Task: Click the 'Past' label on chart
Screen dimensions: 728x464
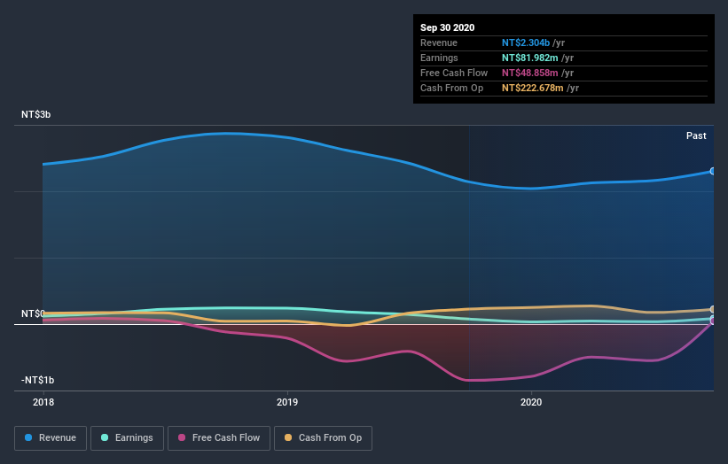Action: (x=696, y=135)
